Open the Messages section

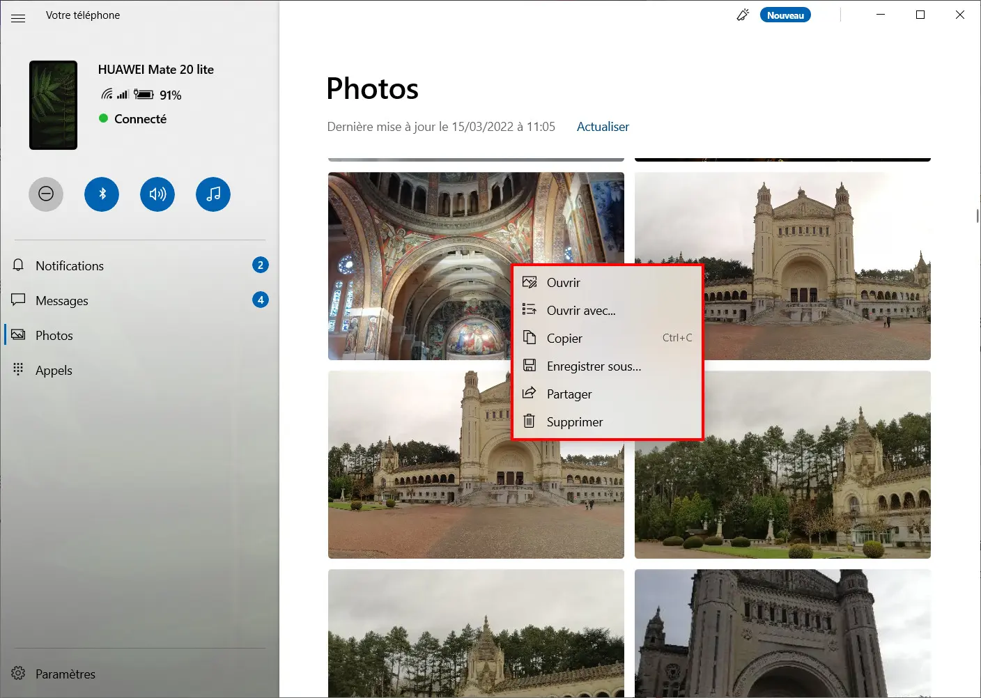tap(139, 300)
